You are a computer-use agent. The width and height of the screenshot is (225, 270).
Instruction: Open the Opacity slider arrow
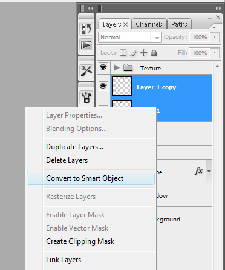click(215, 37)
